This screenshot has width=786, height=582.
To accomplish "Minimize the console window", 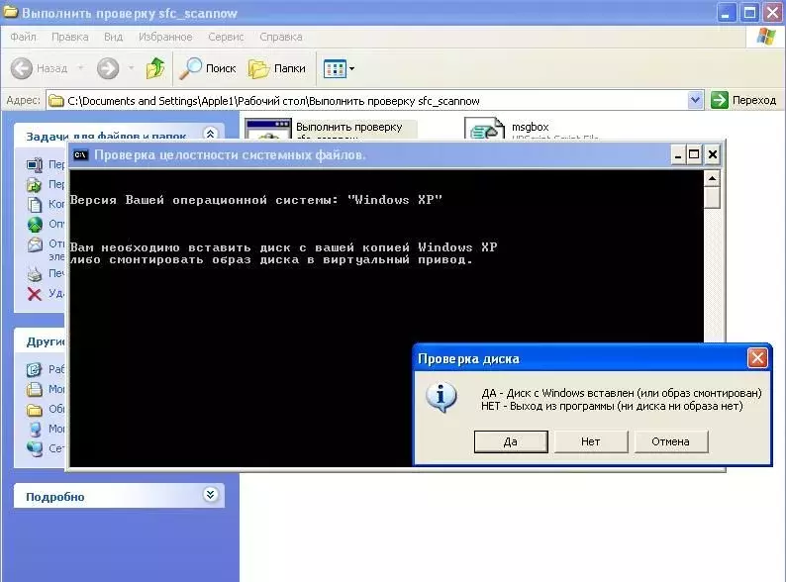I will [678, 154].
